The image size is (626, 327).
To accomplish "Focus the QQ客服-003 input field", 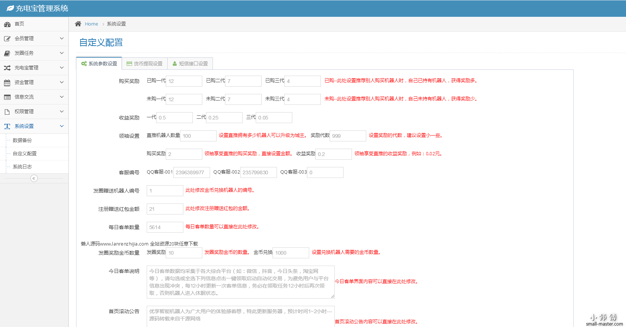I will pyautogui.click(x=325, y=172).
